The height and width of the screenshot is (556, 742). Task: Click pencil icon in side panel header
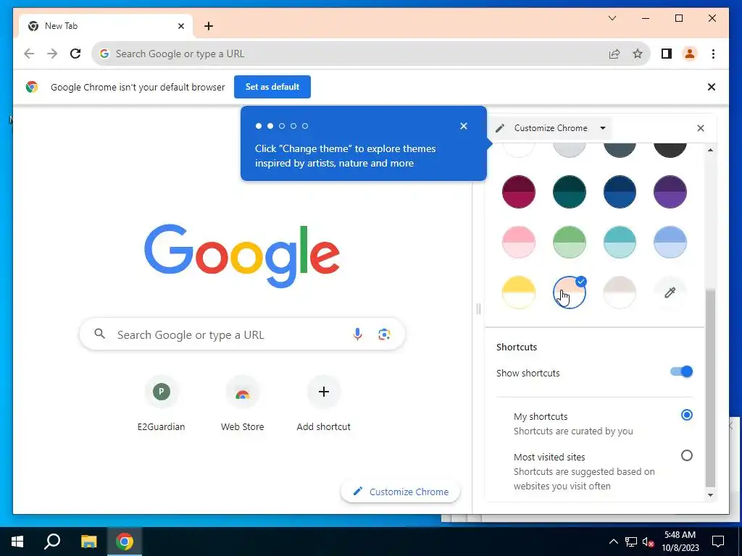pos(500,128)
